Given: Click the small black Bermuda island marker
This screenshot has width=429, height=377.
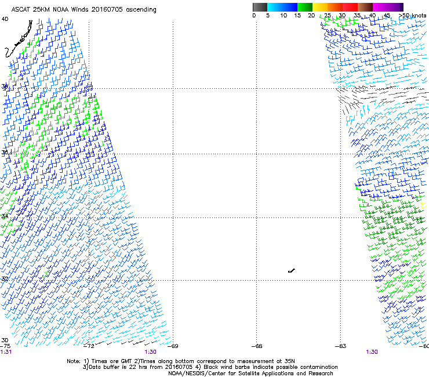Looking at the screenshot, I should [292, 271].
